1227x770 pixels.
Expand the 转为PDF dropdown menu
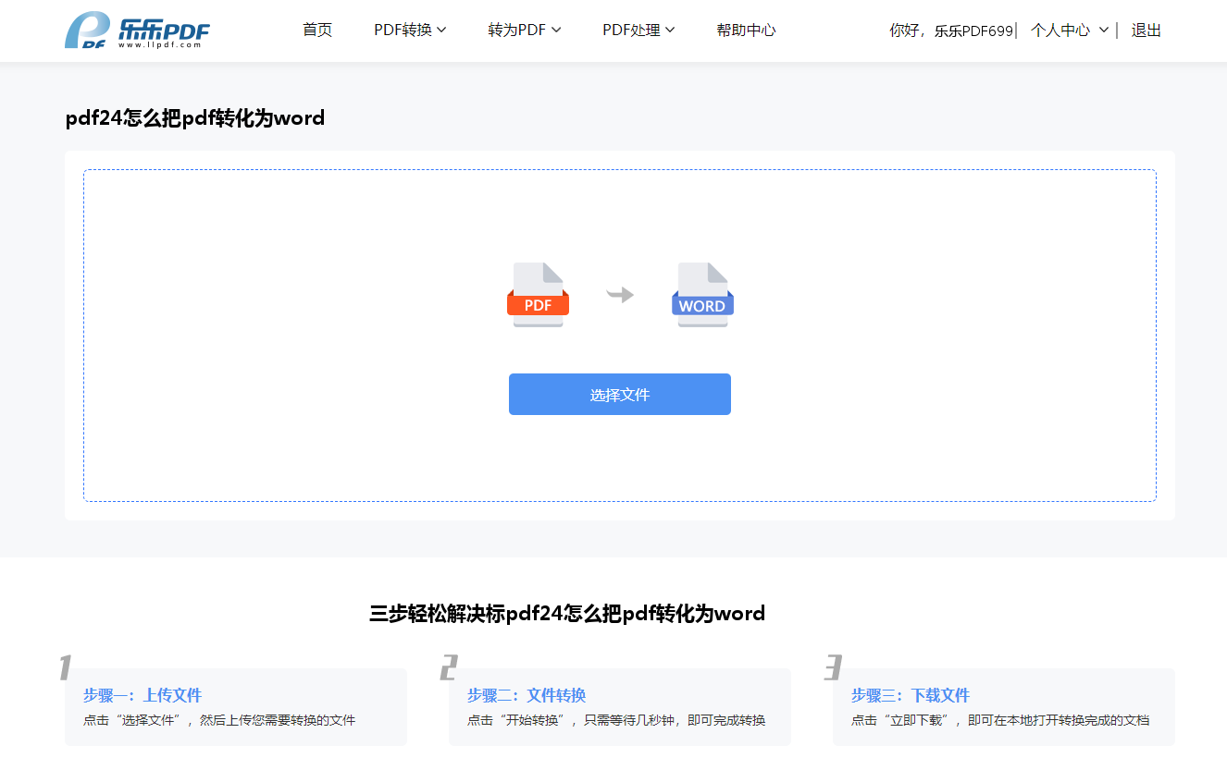tap(525, 31)
